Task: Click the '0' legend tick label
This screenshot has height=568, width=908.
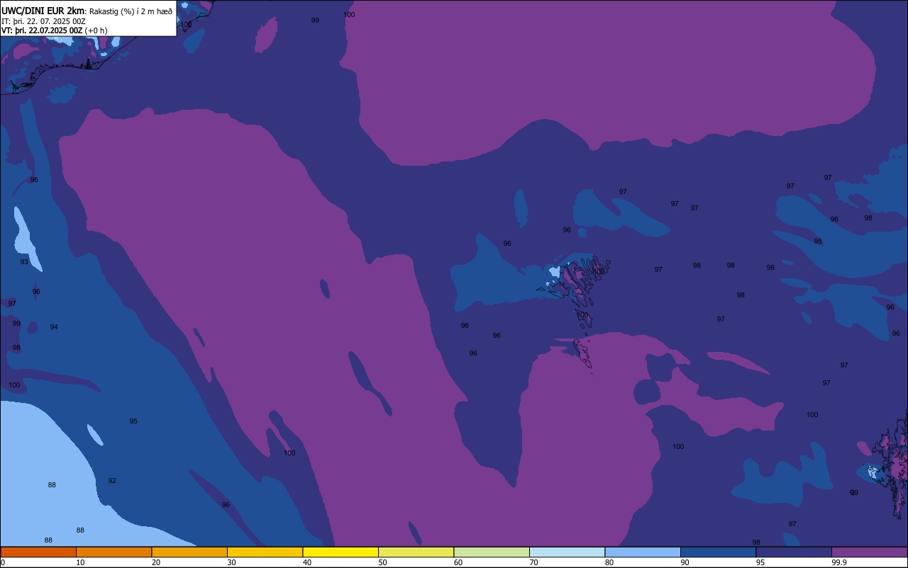Action: [x=3, y=562]
